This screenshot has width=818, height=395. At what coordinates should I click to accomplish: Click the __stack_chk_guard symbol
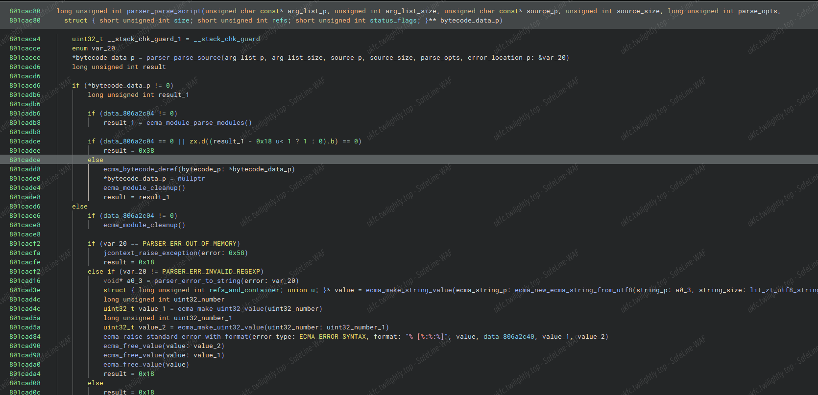tap(227, 39)
